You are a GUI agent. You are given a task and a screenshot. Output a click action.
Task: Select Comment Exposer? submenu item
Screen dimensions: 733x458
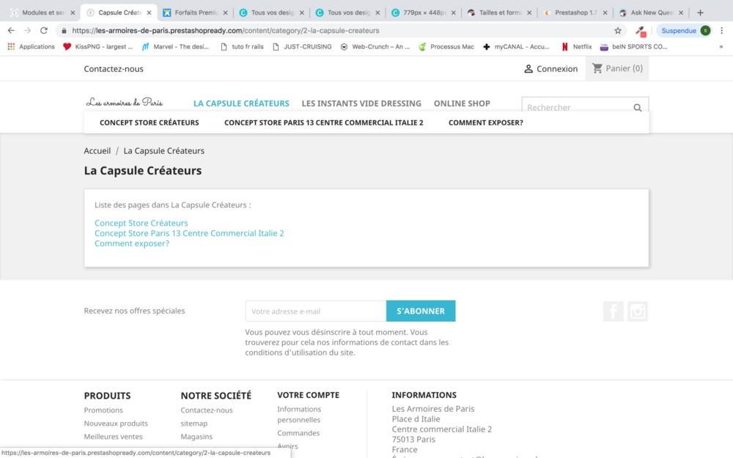coord(486,122)
